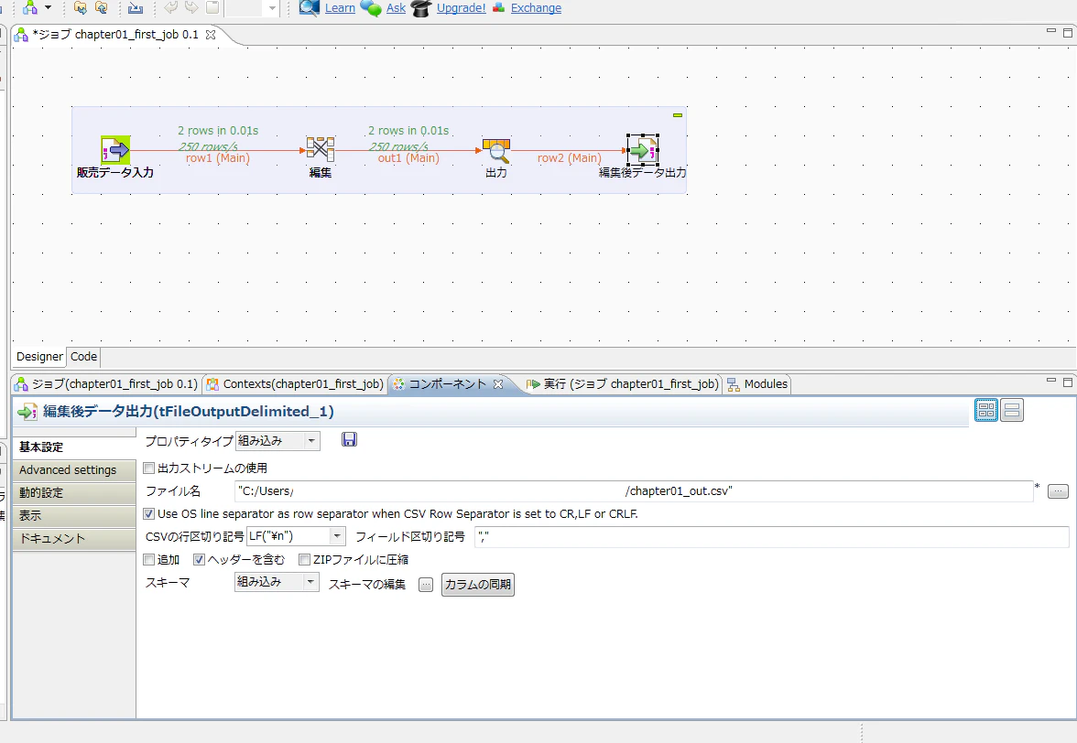Viewport: 1077px width, 743px height.
Task: Click the ファイル名 browse ellipsis button
Action: coord(1058,491)
